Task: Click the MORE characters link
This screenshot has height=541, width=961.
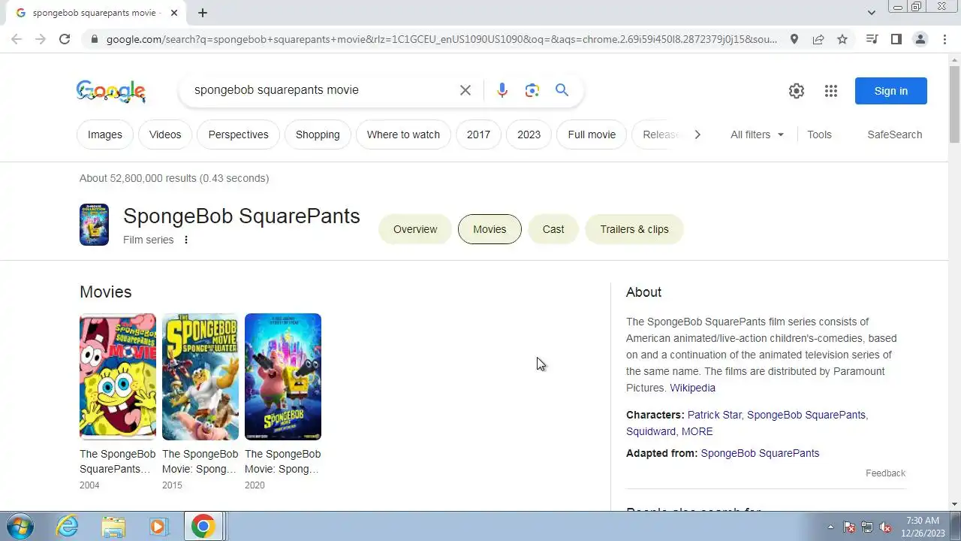Action: click(x=697, y=431)
